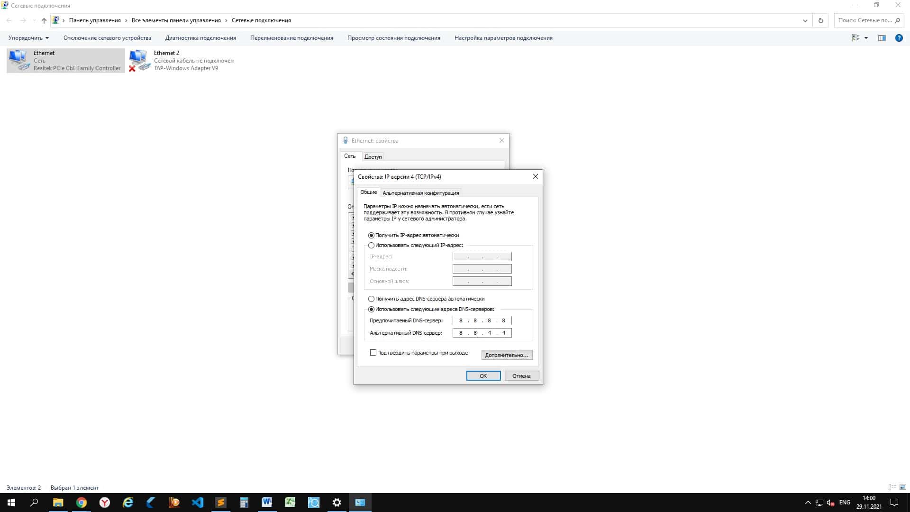Click the Дополнительно button
910x512 pixels.
507,355
